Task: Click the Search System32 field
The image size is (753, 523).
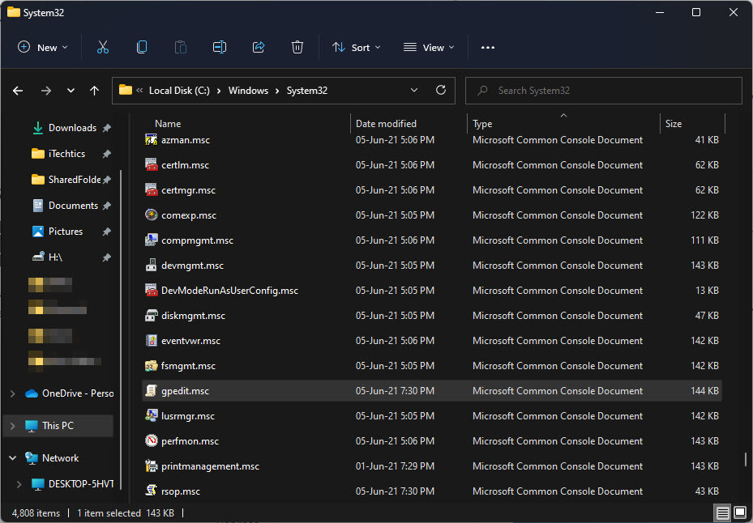Action: (x=604, y=90)
